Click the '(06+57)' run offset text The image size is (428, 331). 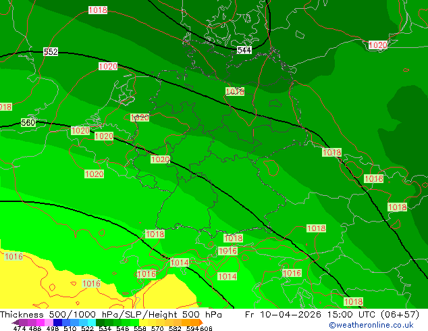coord(400,314)
